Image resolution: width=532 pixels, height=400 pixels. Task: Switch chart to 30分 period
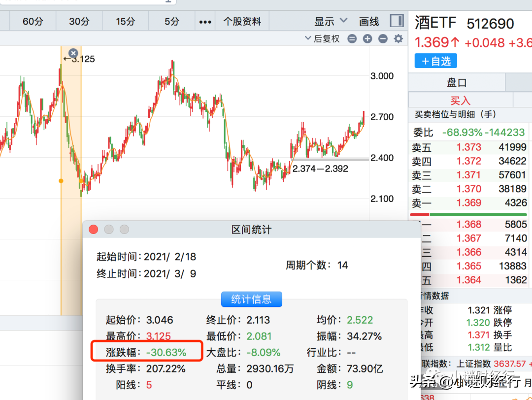pos(79,21)
